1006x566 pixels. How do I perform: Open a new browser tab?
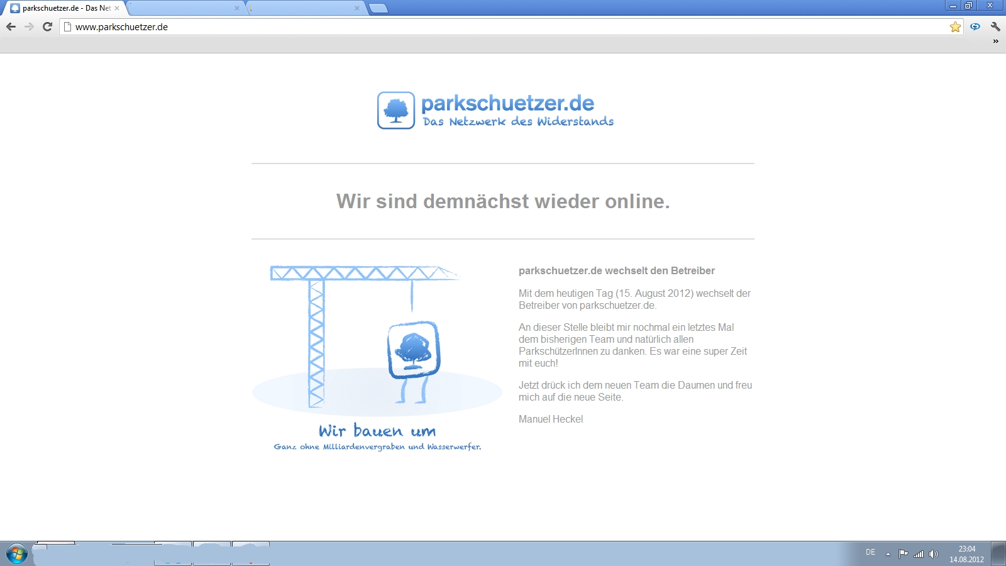(378, 8)
